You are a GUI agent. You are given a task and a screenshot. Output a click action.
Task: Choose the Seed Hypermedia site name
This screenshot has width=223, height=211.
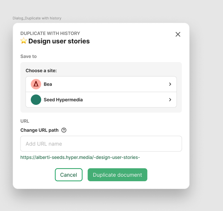pos(63,100)
